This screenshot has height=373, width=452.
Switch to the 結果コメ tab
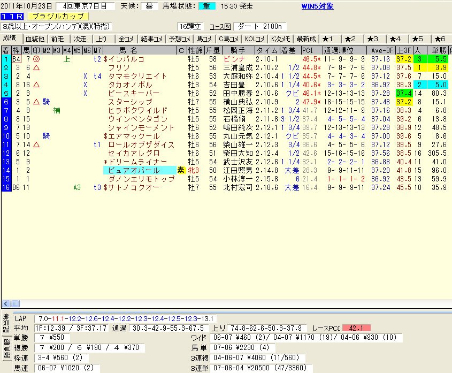151,39
